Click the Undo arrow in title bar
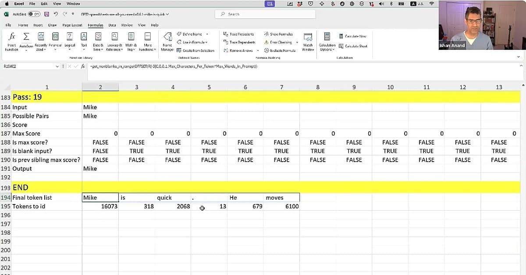The image size is (526, 275). 56,14
